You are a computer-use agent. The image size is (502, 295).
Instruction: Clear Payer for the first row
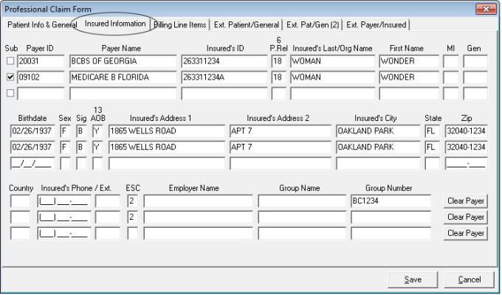click(x=466, y=201)
